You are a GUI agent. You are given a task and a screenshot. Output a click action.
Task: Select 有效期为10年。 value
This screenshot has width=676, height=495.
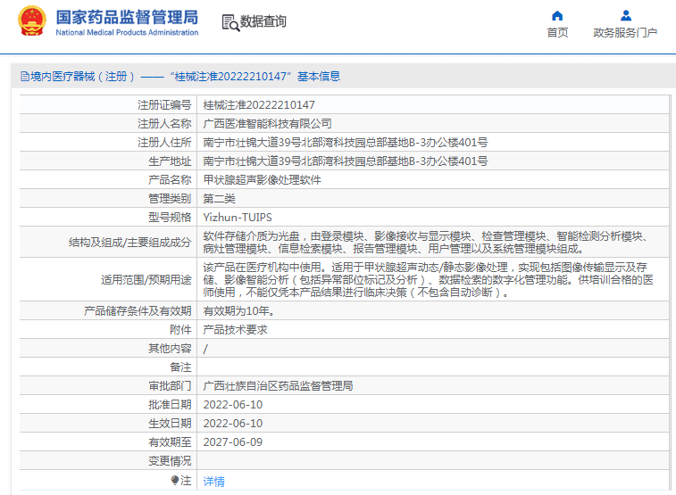[238, 311]
